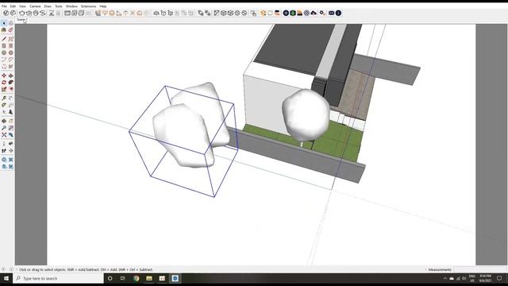Click the SketchUp taskbar icon
Screen dimensions: 508x286
pyautogui.click(x=175, y=278)
